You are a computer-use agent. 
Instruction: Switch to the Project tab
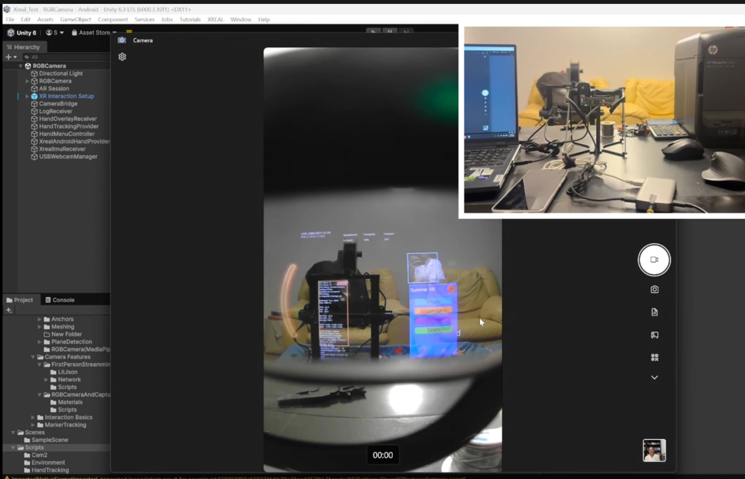pos(20,300)
